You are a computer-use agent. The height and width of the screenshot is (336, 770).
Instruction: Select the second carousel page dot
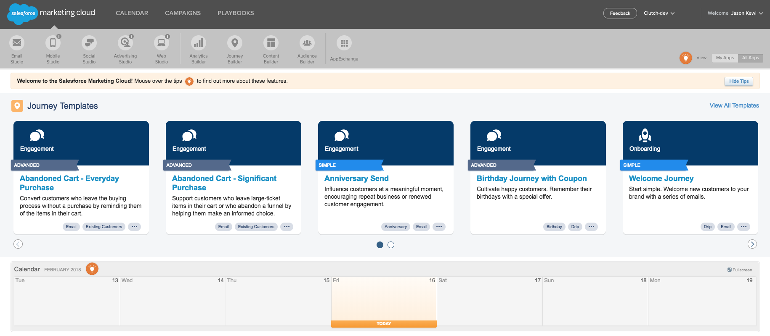click(391, 245)
